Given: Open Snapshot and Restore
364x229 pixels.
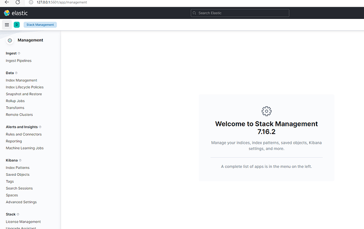Looking at the screenshot, I should pyautogui.click(x=24, y=94).
